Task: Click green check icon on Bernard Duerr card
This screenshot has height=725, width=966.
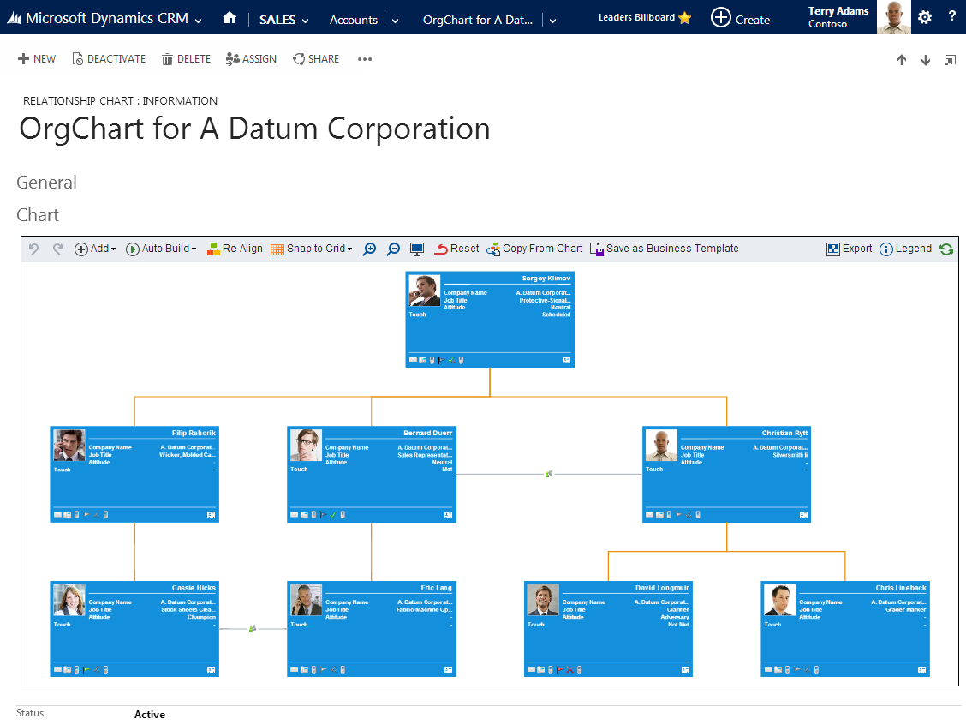Action: click(332, 515)
